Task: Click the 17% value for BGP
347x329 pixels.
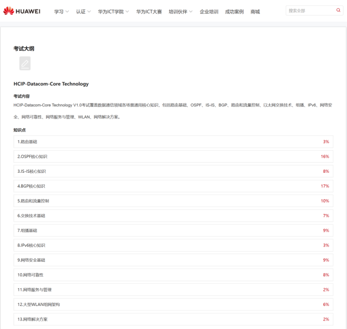Action: tap(325, 186)
